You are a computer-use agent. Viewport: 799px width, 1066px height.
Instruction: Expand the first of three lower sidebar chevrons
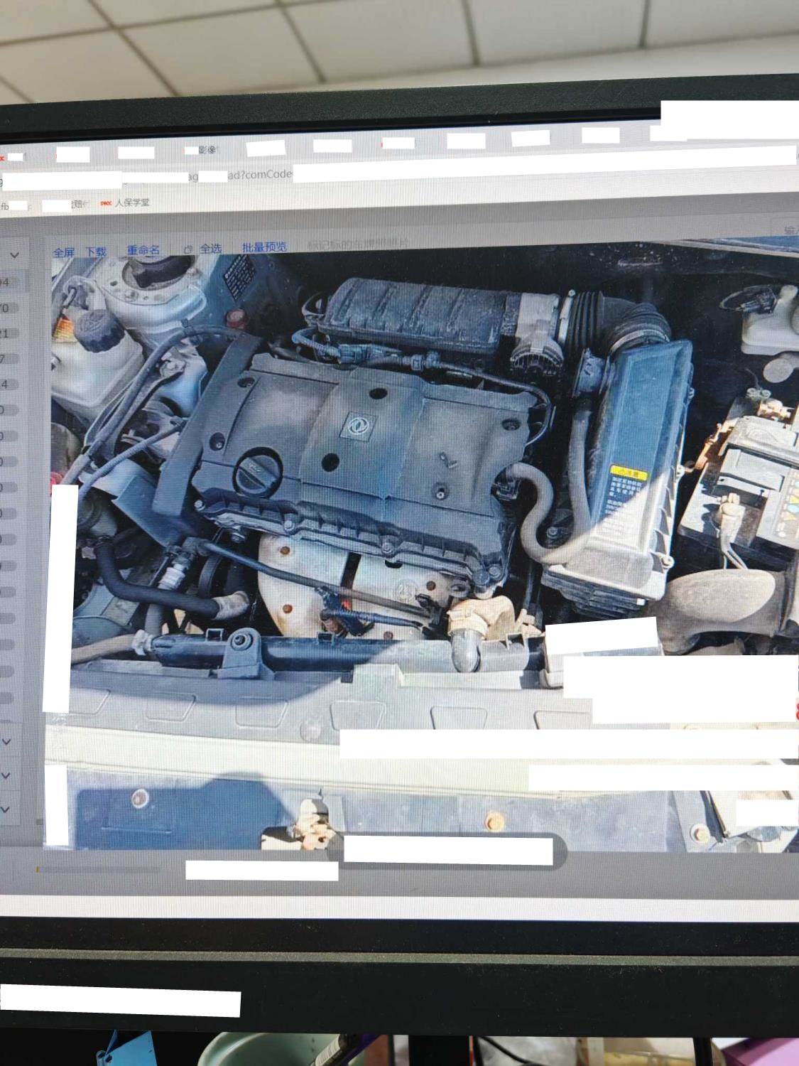(6, 741)
